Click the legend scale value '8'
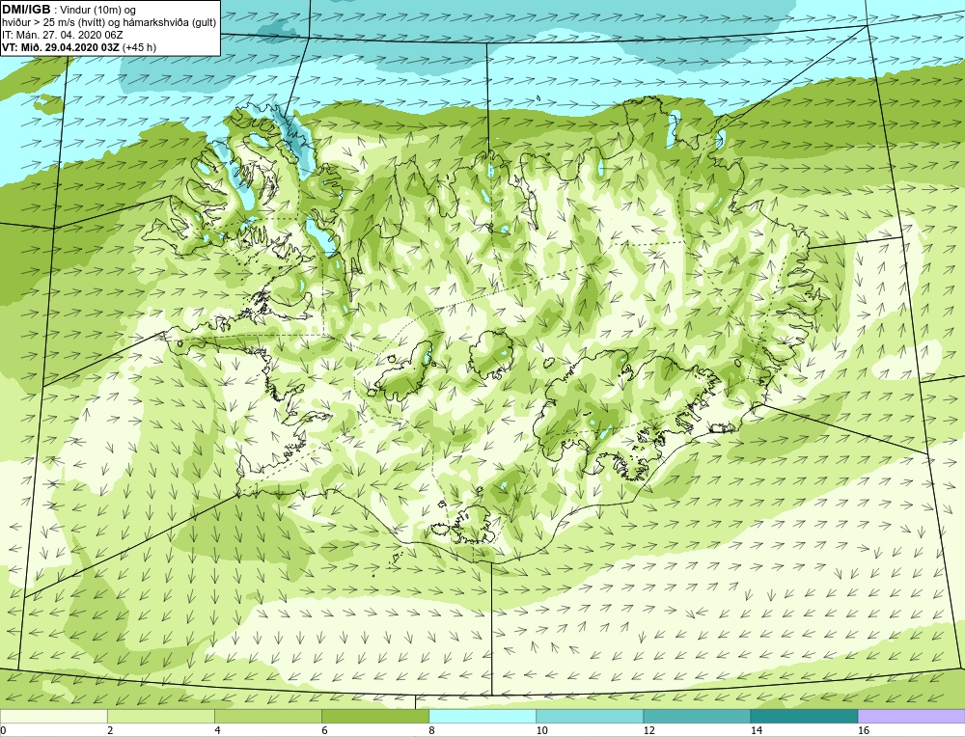 pyautogui.click(x=431, y=730)
